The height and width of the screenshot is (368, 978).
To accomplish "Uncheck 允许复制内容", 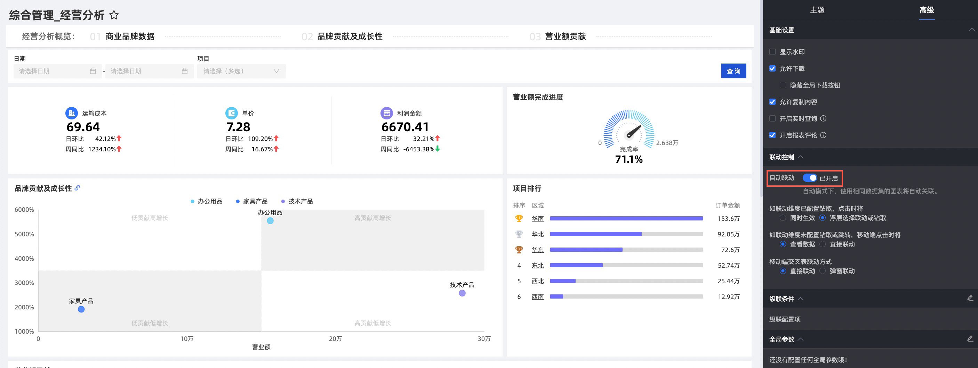I will pyautogui.click(x=772, y=102).
